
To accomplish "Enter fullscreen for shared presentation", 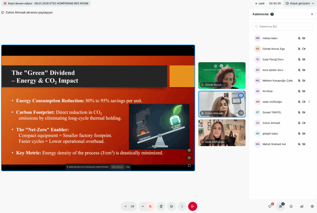I will [x=189, y=165].
